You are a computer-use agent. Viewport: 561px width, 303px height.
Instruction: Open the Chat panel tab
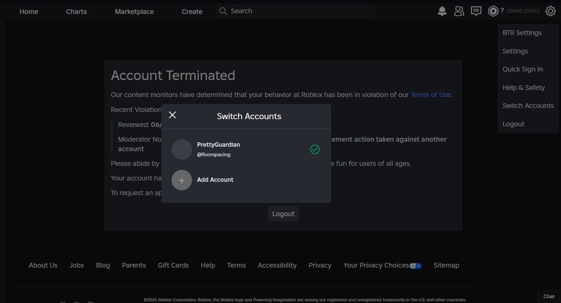pos(549,296)
